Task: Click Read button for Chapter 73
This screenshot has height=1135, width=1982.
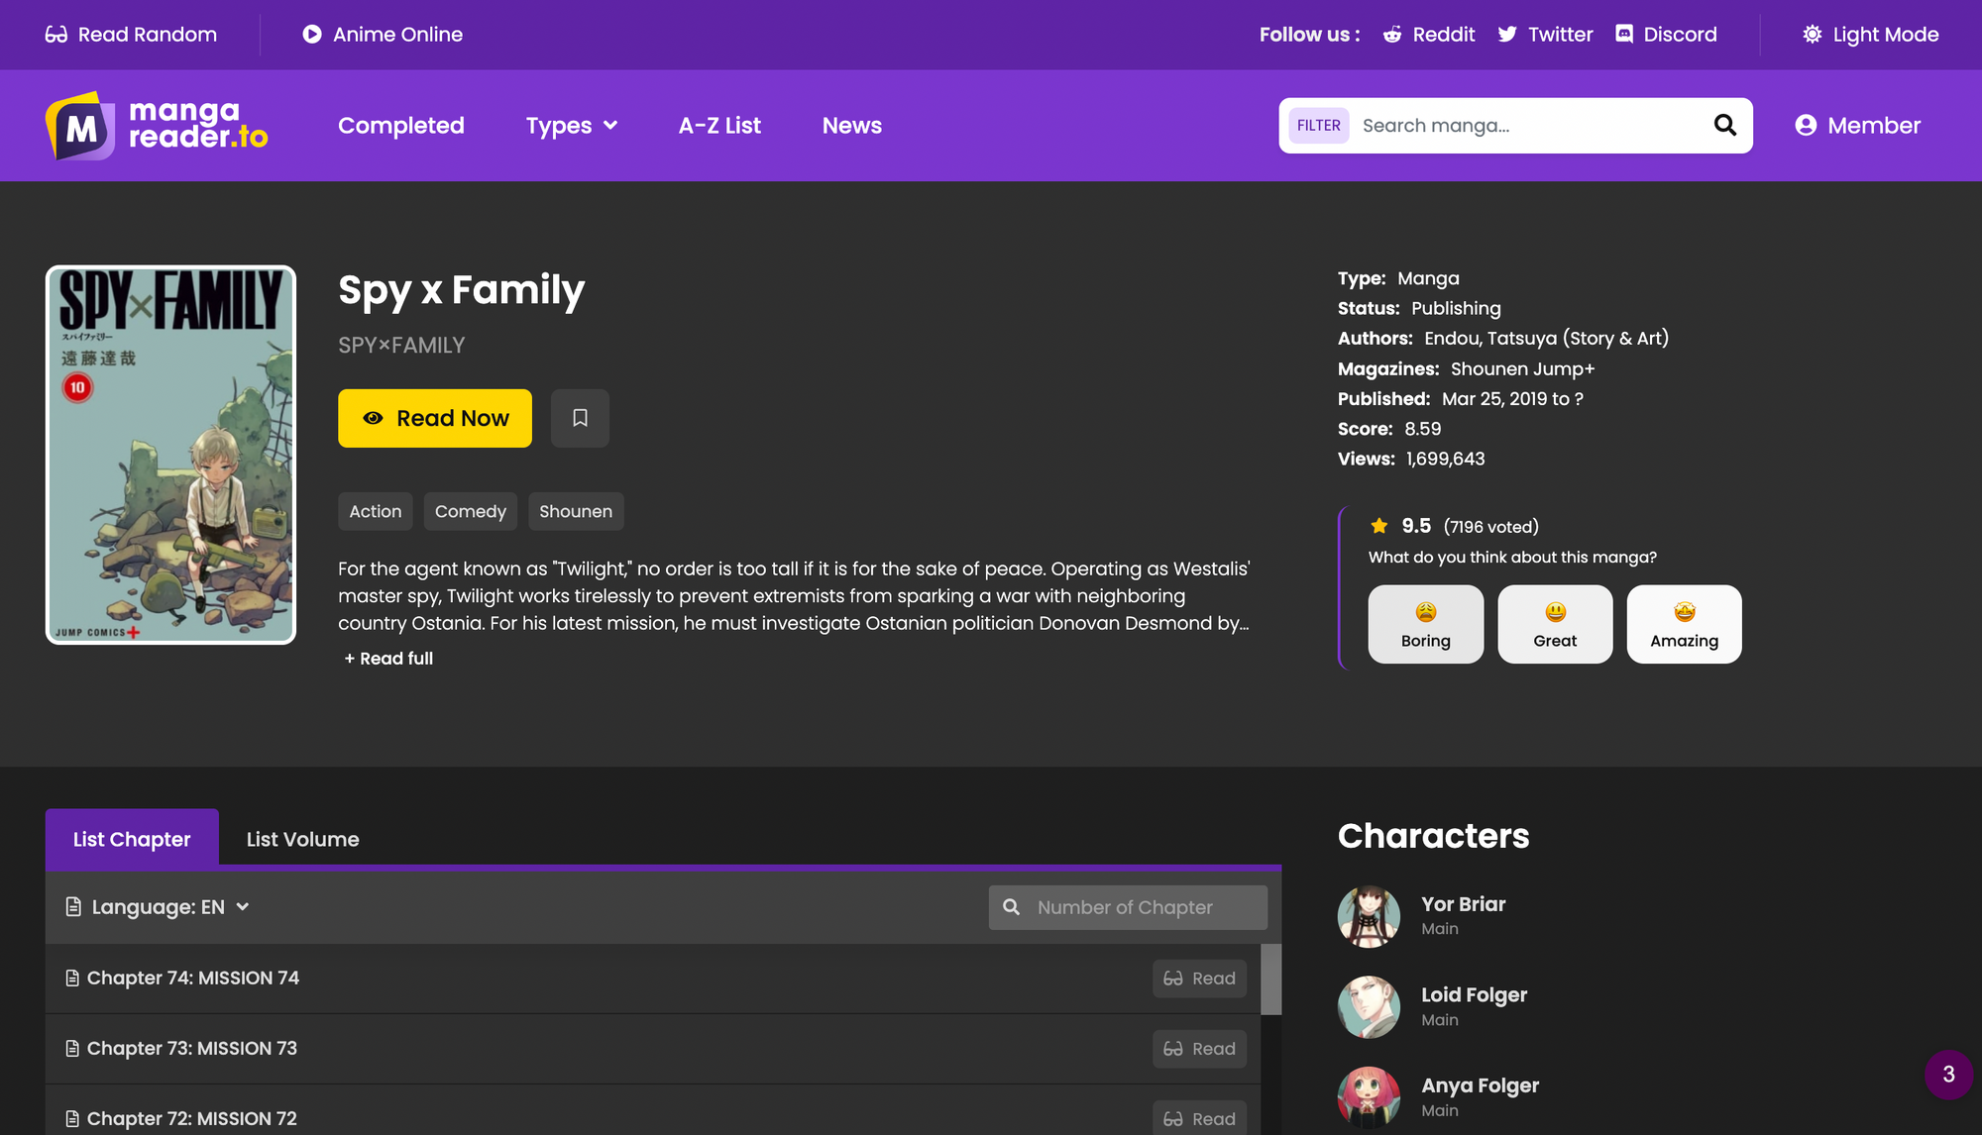Action: tap(1199, 1049)
